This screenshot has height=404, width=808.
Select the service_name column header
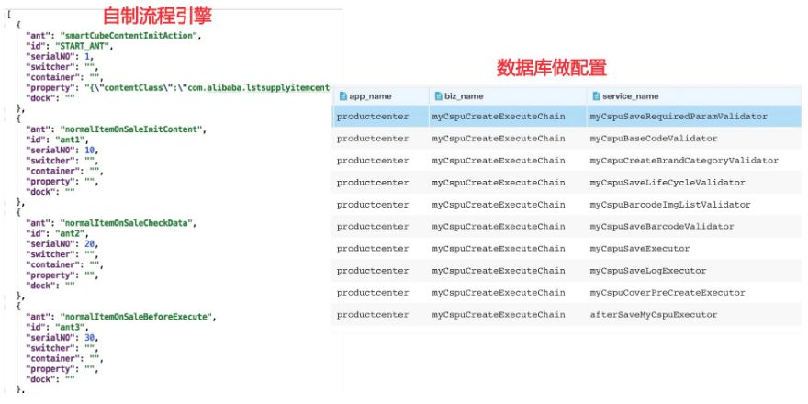point(631,95)
